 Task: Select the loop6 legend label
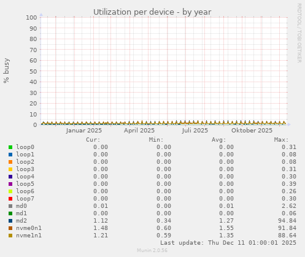pos(25,191)
